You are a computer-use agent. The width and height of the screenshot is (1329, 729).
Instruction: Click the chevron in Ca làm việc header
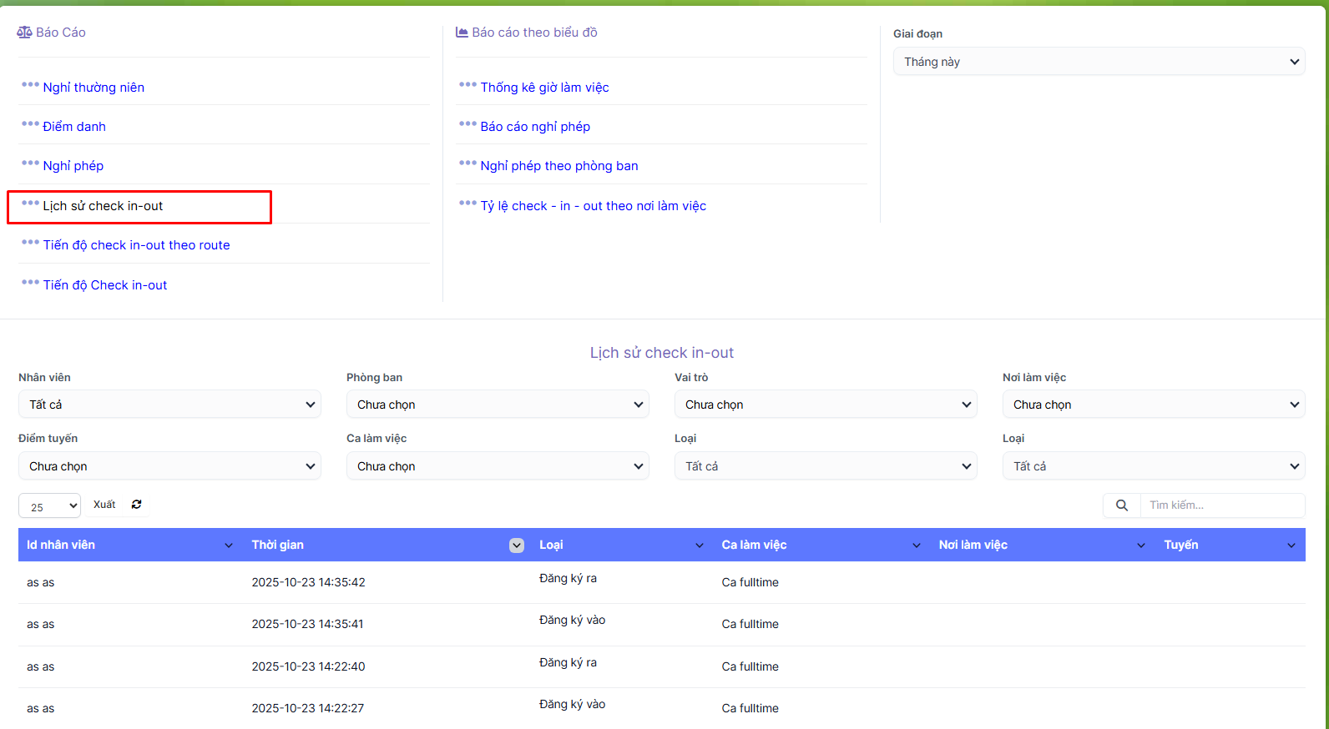[x=916, y=545]
